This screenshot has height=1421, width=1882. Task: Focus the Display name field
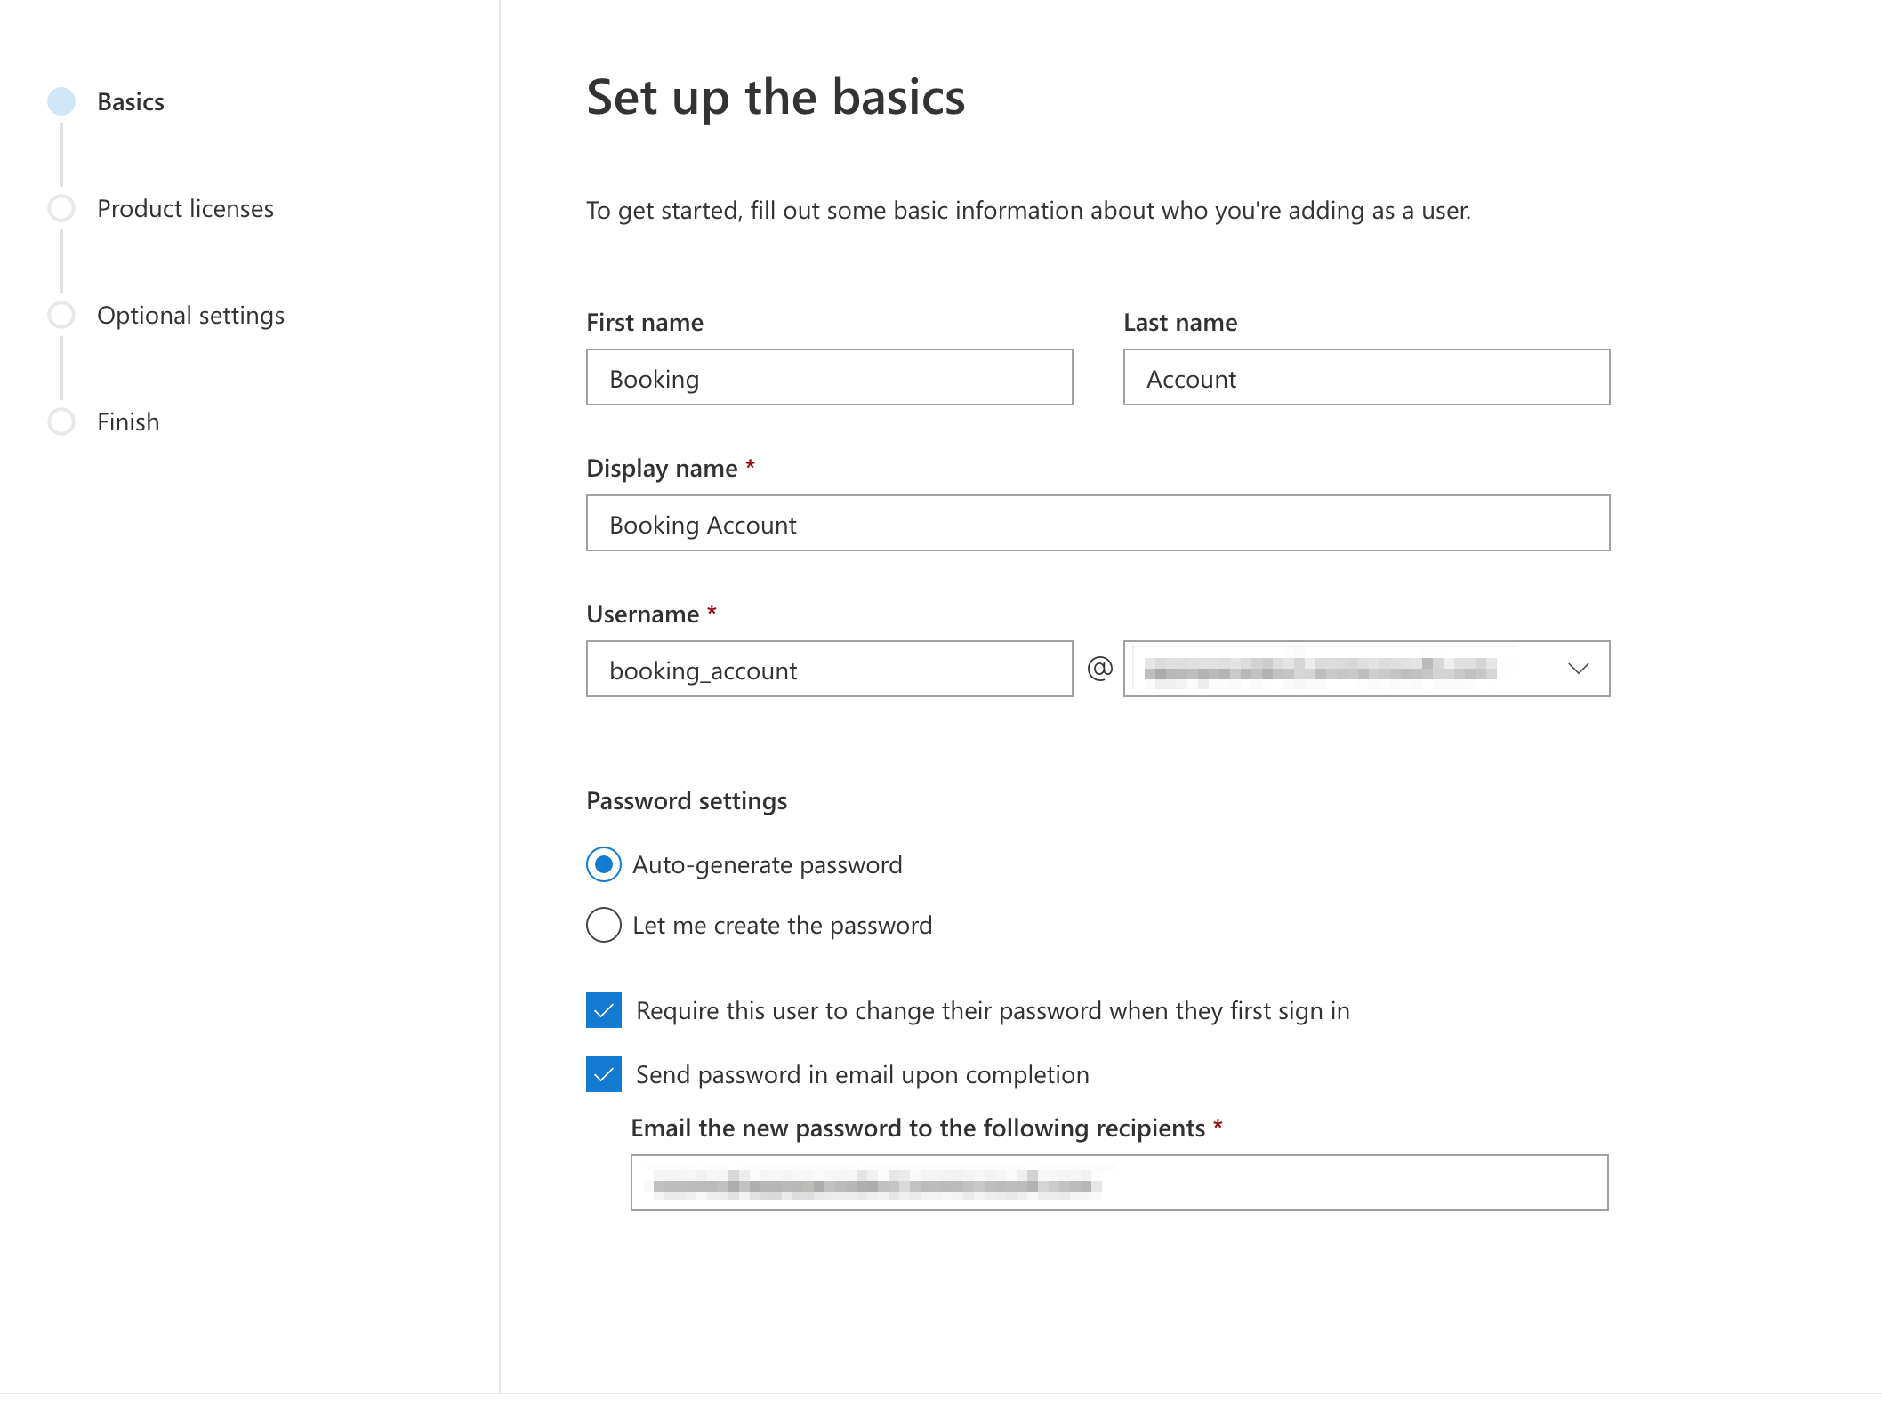point(1098,523)
